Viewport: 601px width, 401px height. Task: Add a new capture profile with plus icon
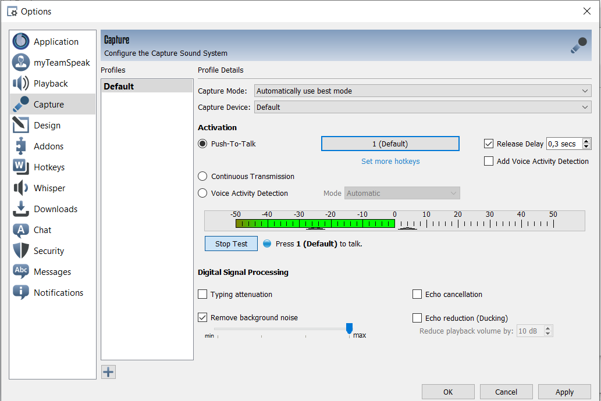(108, 372)
